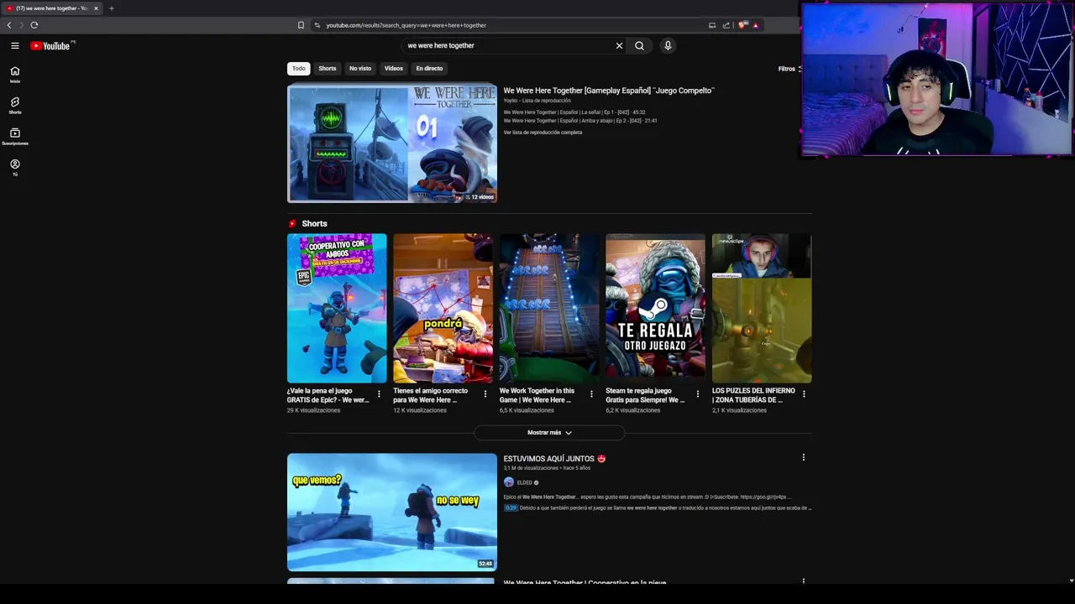Clear the search box with the X
The height and width of the screenshot is (604, 1075).
(x=619, y=45)
